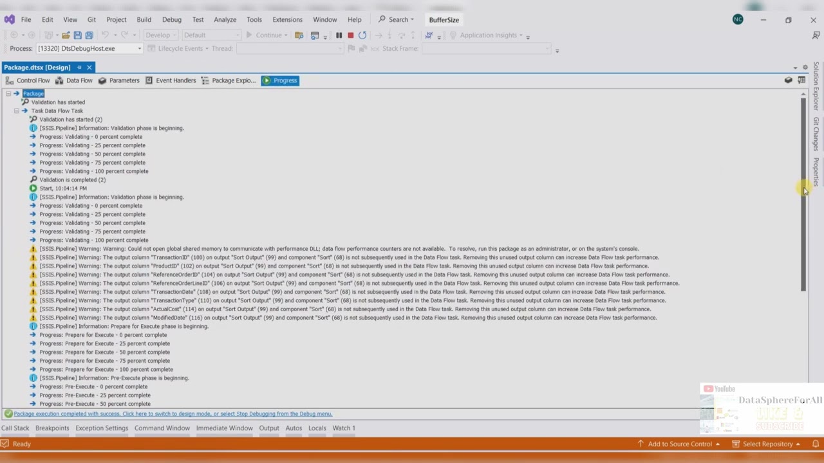The height and width of the screenshot is (463, 824).
Task: Click the Save All icon
Action: coord(89,35)
